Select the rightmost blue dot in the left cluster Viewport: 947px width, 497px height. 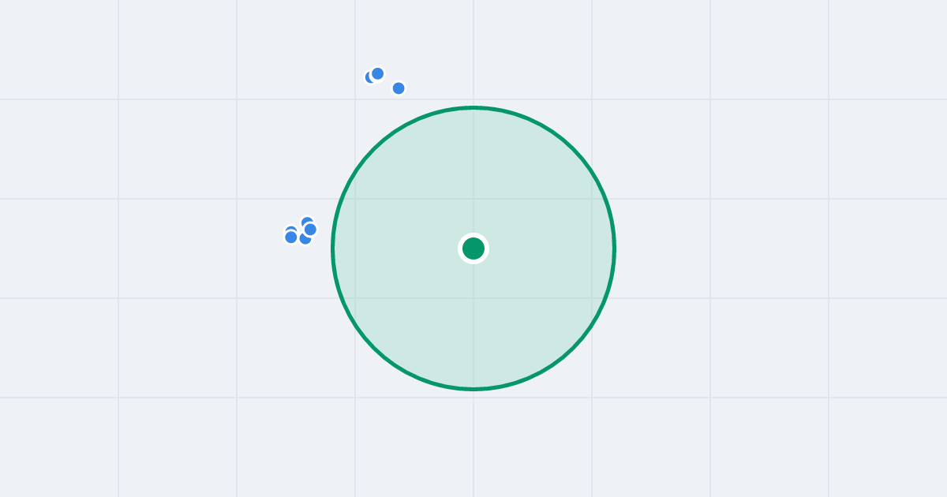(310, 230)
